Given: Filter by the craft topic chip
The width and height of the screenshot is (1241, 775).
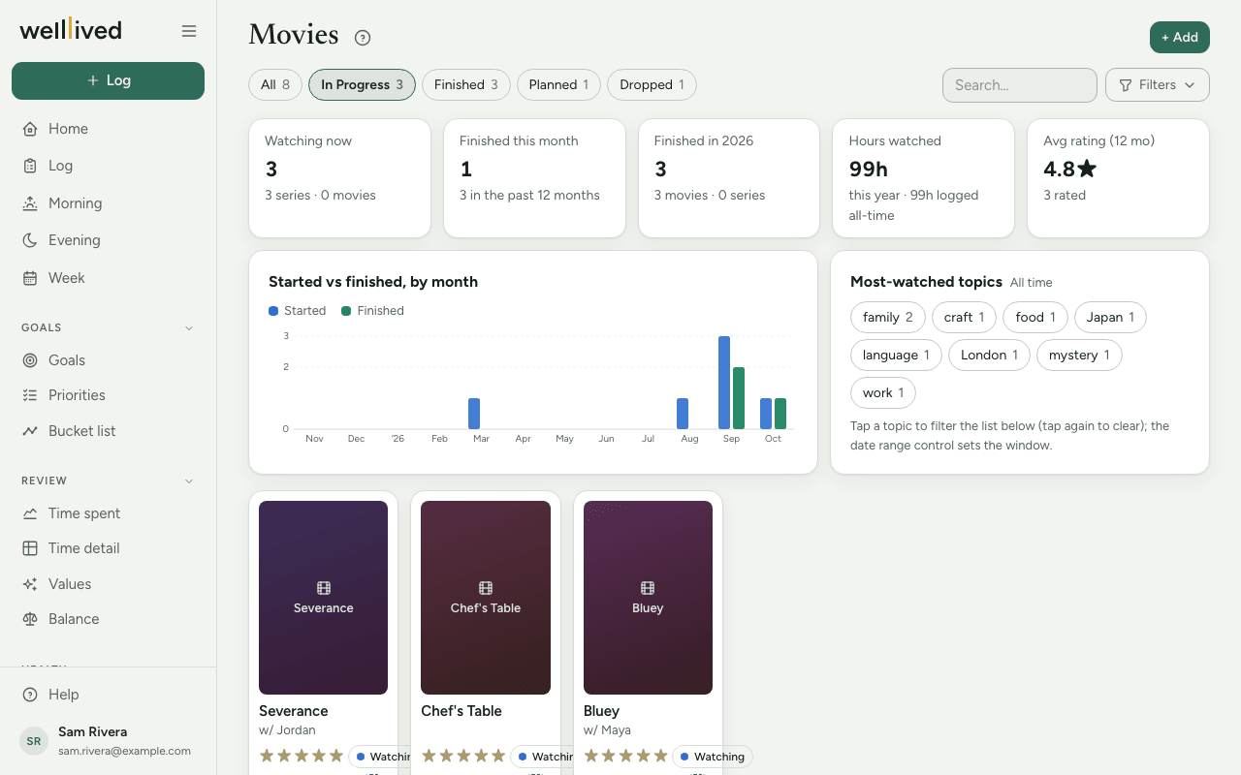Looking at the screenshot, I should pyautogui.click(x=964, y=317).
